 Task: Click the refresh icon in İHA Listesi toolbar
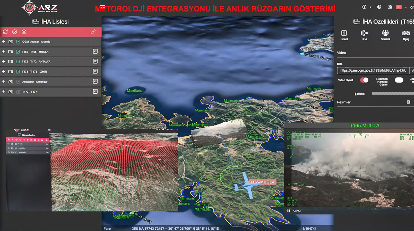5,32
